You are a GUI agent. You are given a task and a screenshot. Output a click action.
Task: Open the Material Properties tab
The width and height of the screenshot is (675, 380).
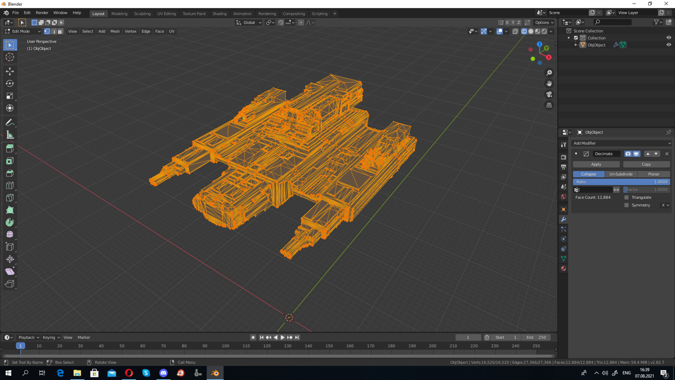[x=563, y=268]
